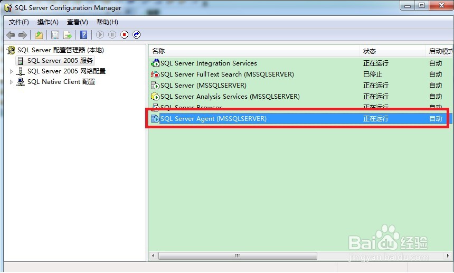
Task: Click the SQL Server 2005 服务 tree icon
Action: click(x=20, y=61)
